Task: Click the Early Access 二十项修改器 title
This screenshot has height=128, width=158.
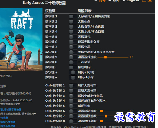Action: [44, 3]
